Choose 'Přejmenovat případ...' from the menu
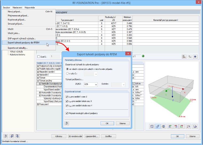 pyautogui.click(x=29, y=16)
